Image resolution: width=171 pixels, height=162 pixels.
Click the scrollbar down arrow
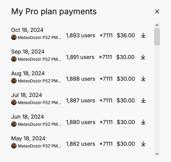tap(157, 154)
